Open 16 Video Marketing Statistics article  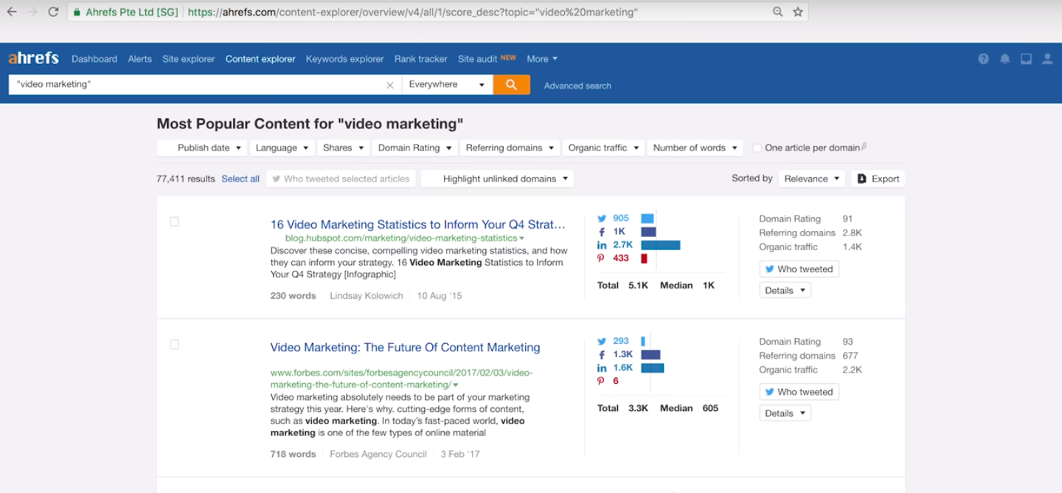[x=418, y=224]
